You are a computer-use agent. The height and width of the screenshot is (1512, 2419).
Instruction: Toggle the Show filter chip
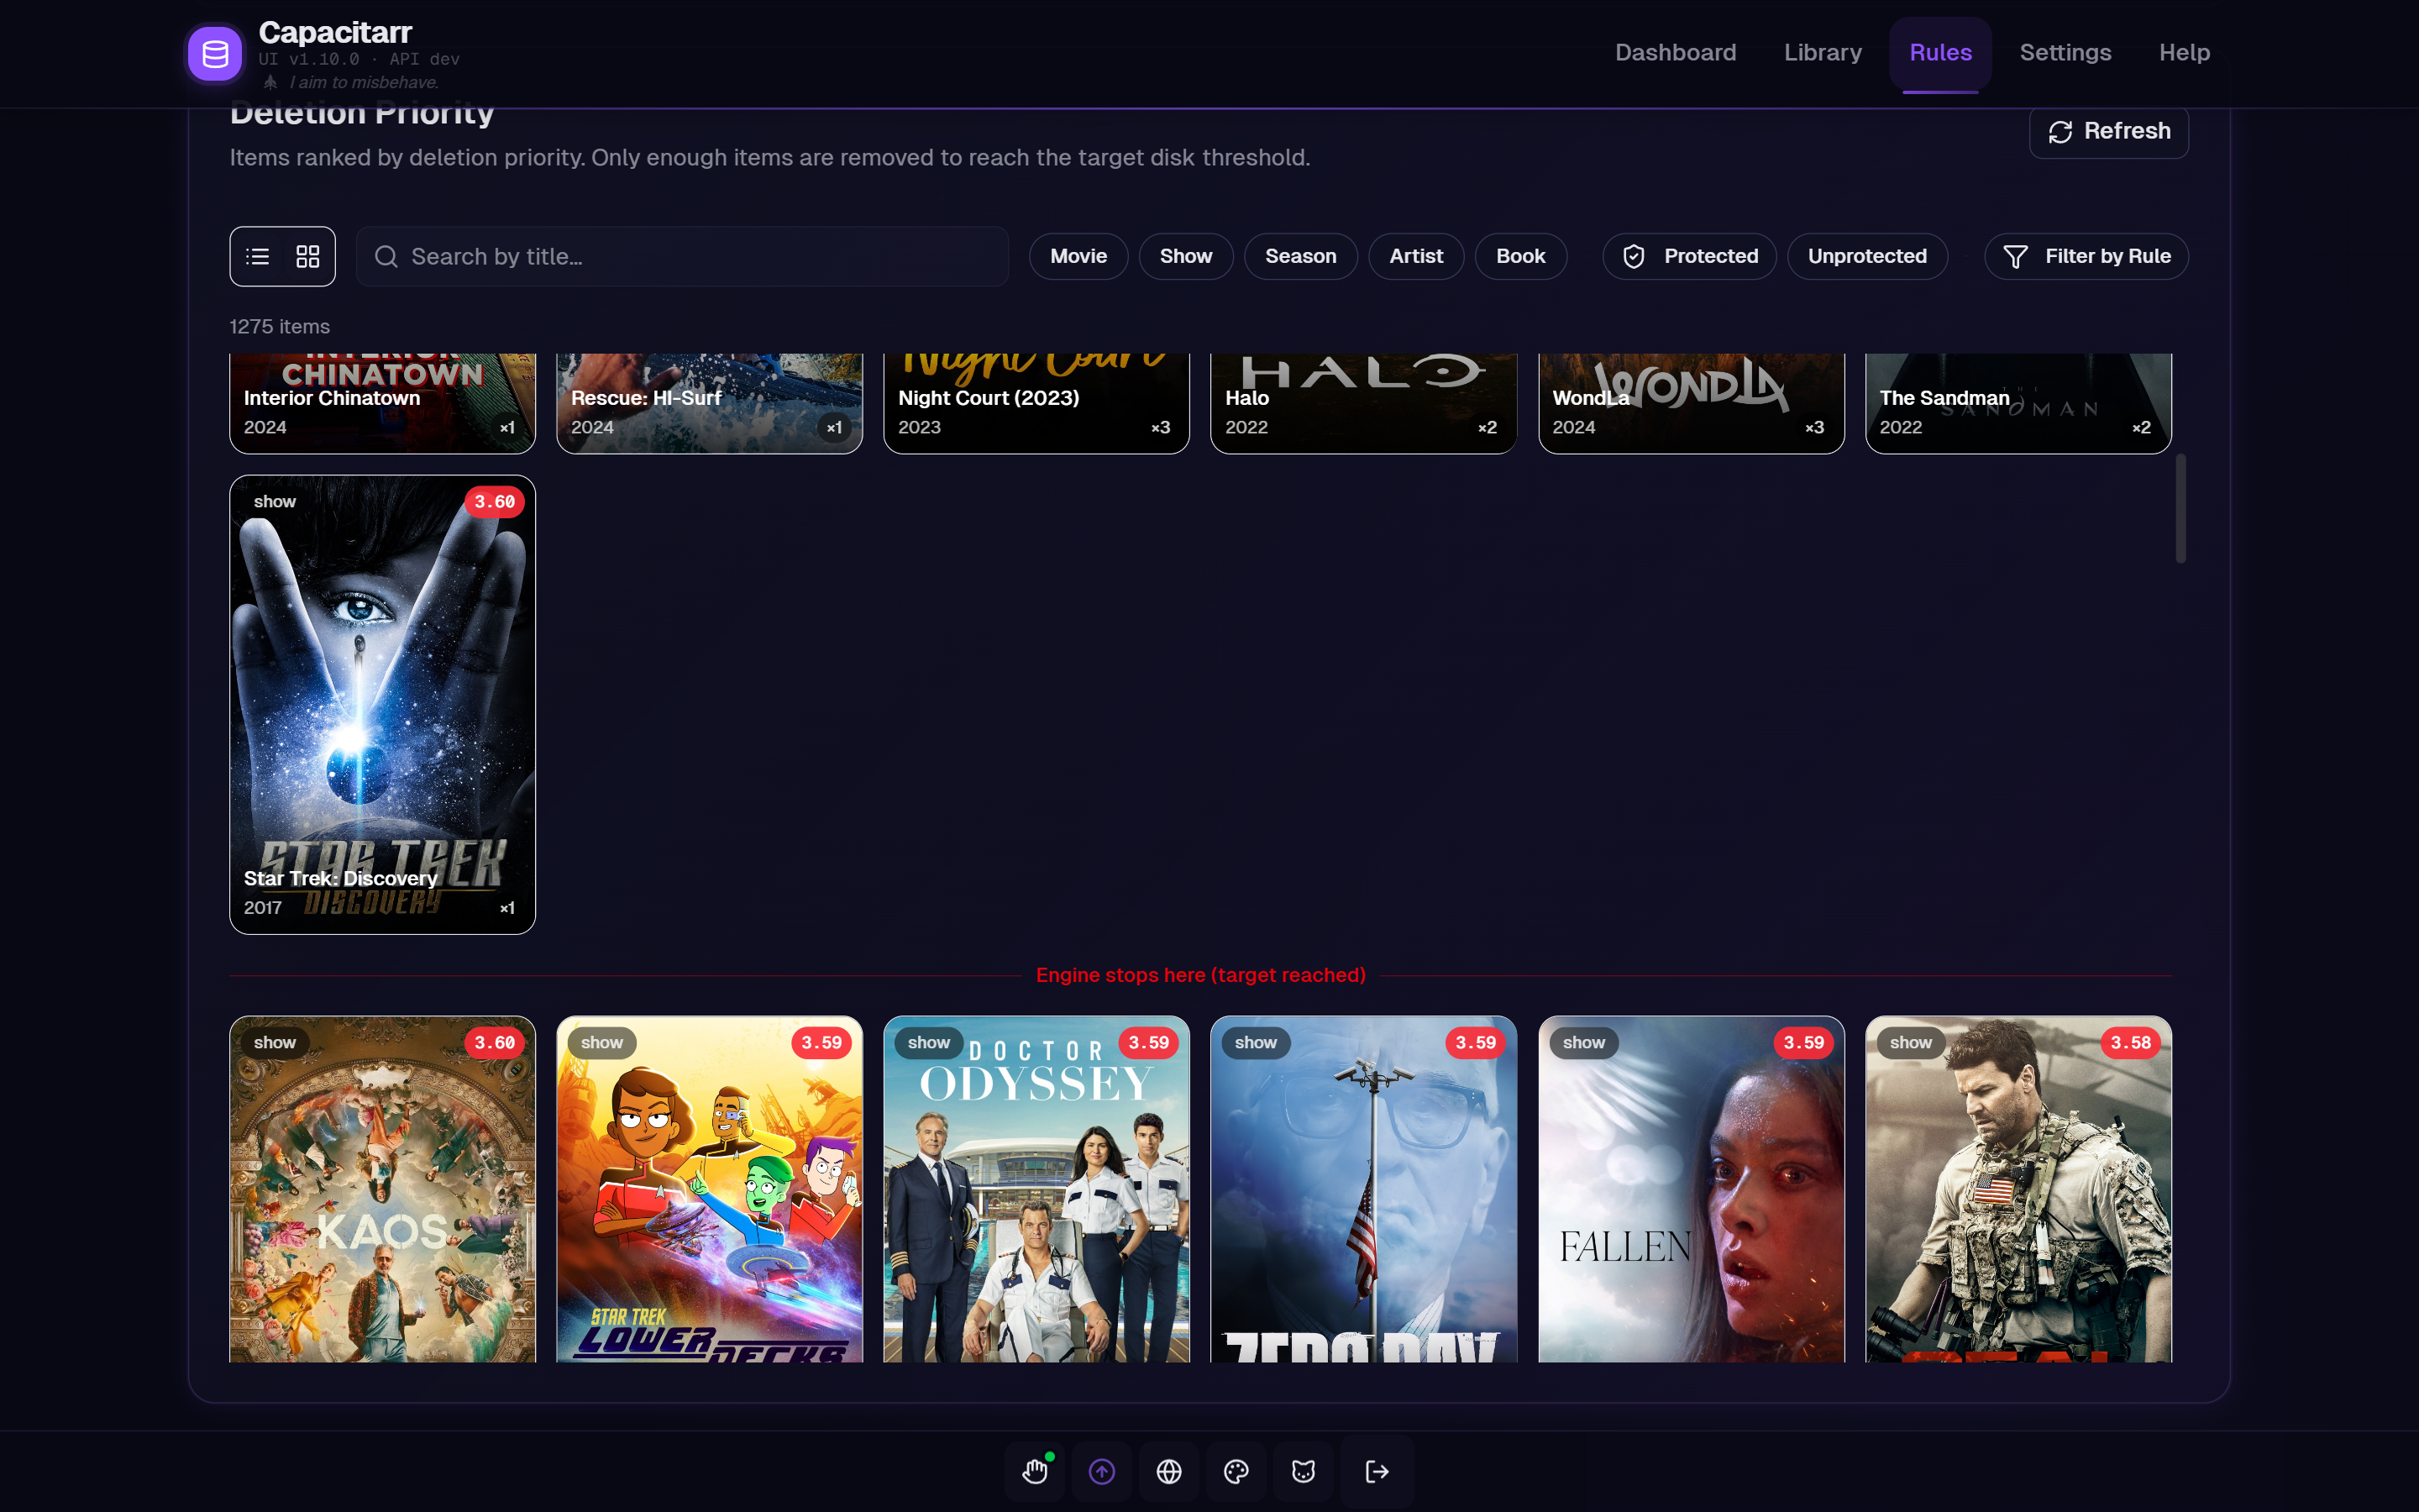[x=1185, y=257]
